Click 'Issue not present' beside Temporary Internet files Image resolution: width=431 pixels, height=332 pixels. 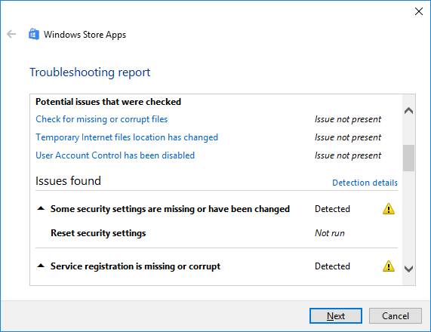tap(348, 137)
